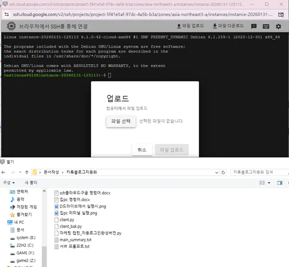Click the 집pc 터미널 실행.png image icon
289x267 pixels.
[56, 213]
